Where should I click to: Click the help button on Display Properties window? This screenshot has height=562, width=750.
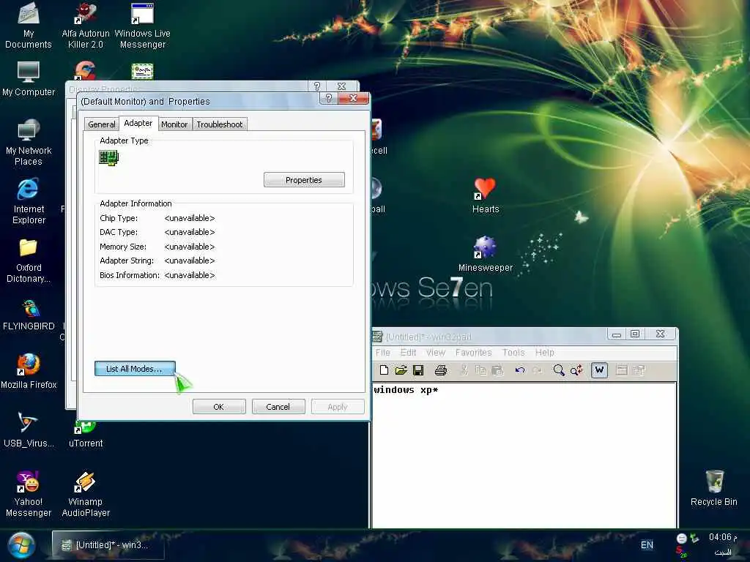click(316, 86)
